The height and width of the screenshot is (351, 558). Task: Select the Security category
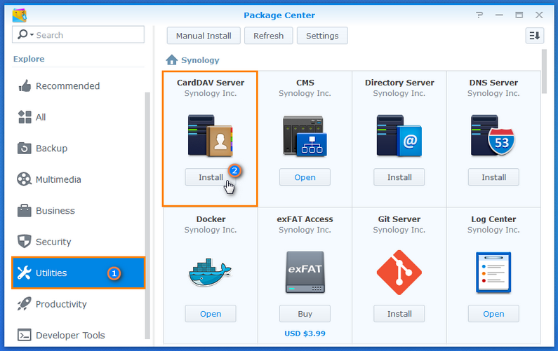click(79, 242)
